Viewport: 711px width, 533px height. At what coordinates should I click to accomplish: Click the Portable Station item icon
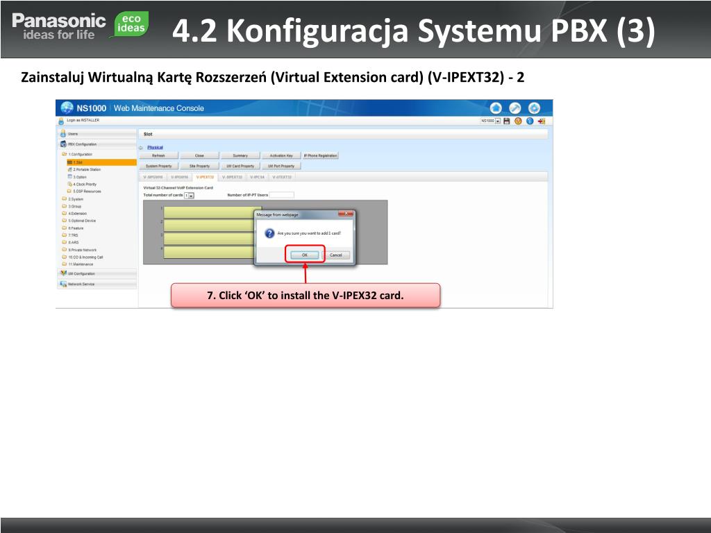(70, 169)
